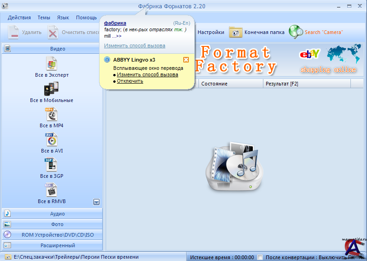Image resolution: width=367 pixels, height=261 pixels.
Task: Click the Search "Camera" magnifier icon
Action: [x=296, y=32]
